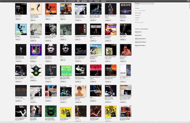Open the Bags' Groove green album cover
Image resolution: width=190 pixels, height=123 pixels.
(66, 71)
